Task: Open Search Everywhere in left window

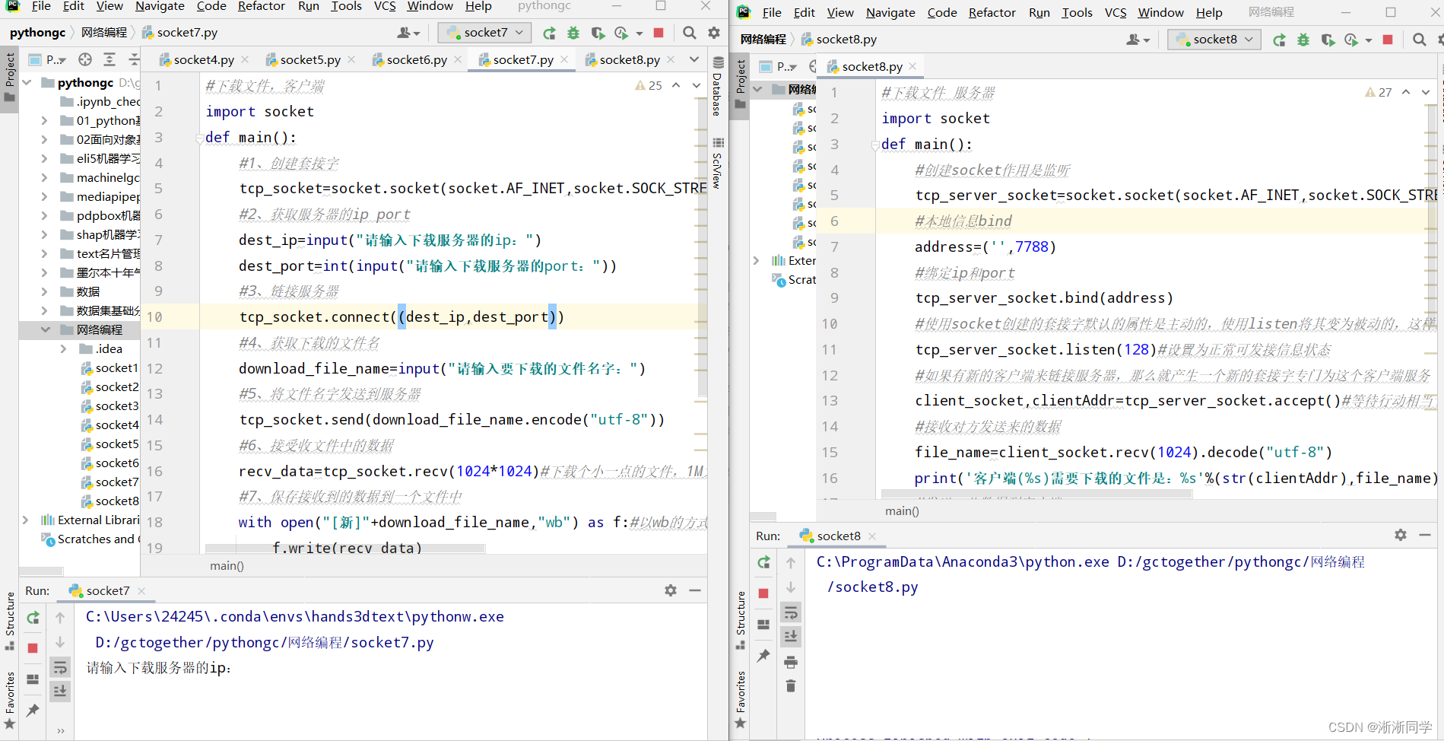Action: [689, 33]
